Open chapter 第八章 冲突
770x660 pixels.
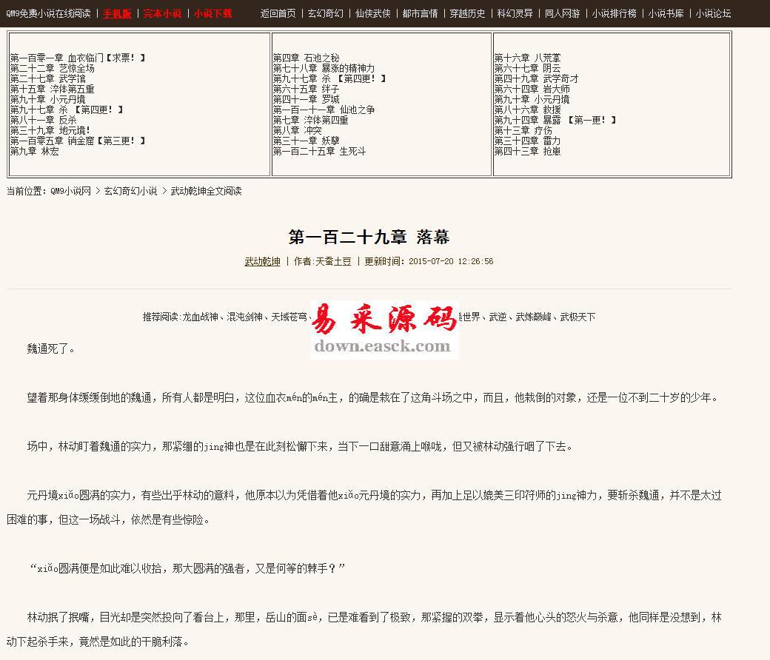[297, 130]
